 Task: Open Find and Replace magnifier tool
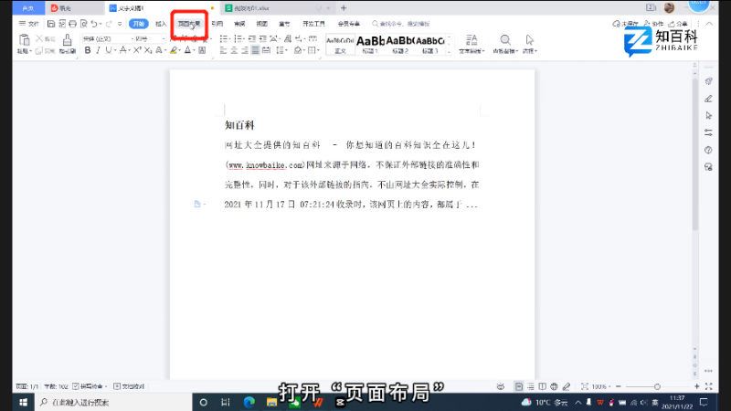tap(504, 41)
